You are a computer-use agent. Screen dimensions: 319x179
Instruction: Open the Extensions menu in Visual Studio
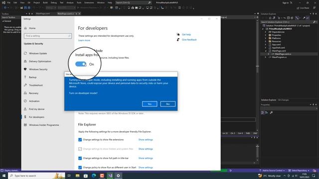pos(89,2)
